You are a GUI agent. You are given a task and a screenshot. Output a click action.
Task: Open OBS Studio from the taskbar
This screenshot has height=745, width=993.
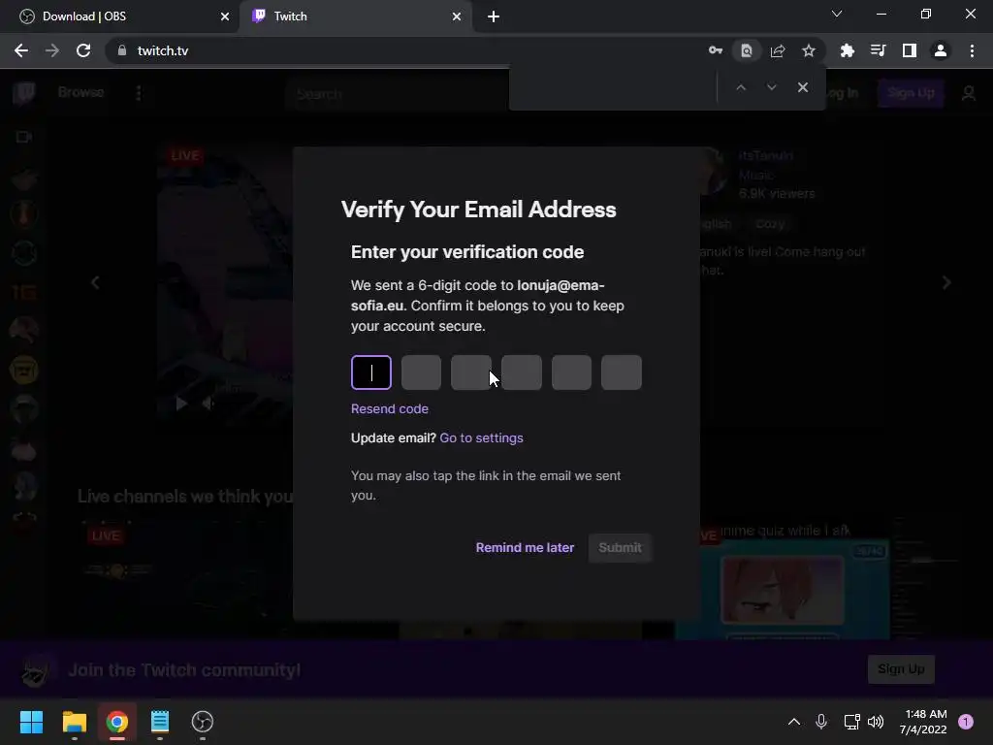click(202, 722)
